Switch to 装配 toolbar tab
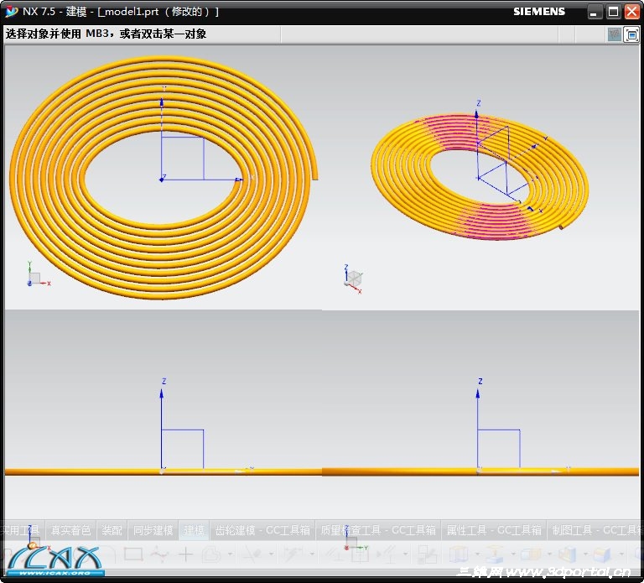 (x=112, y=530)
